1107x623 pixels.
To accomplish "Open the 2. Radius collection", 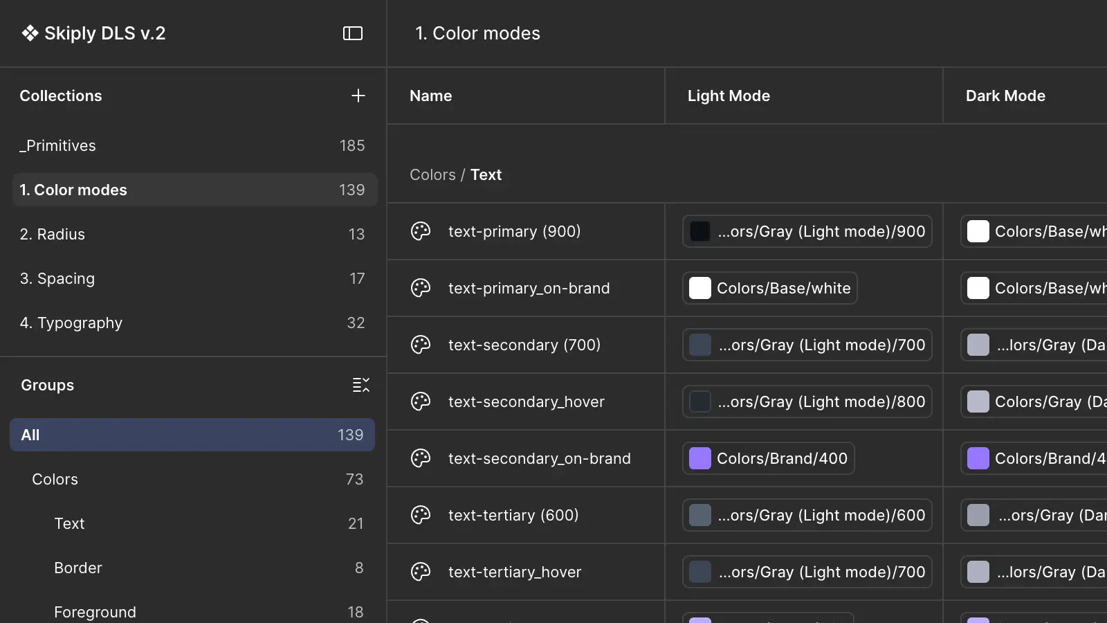I will click(194, 234).
